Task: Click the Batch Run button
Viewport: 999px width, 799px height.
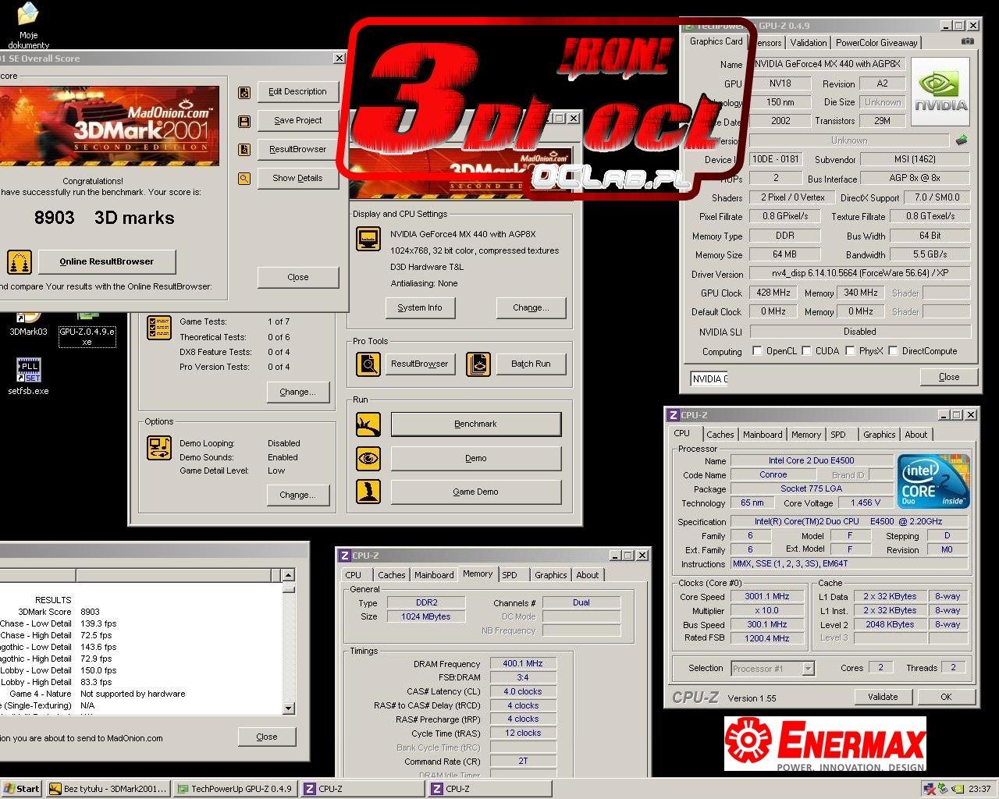Action: pyautogui.click(x=531, y=364)
